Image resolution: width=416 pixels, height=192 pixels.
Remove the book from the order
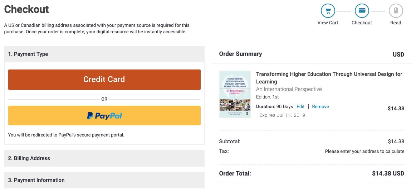click(x=320, y=106)
